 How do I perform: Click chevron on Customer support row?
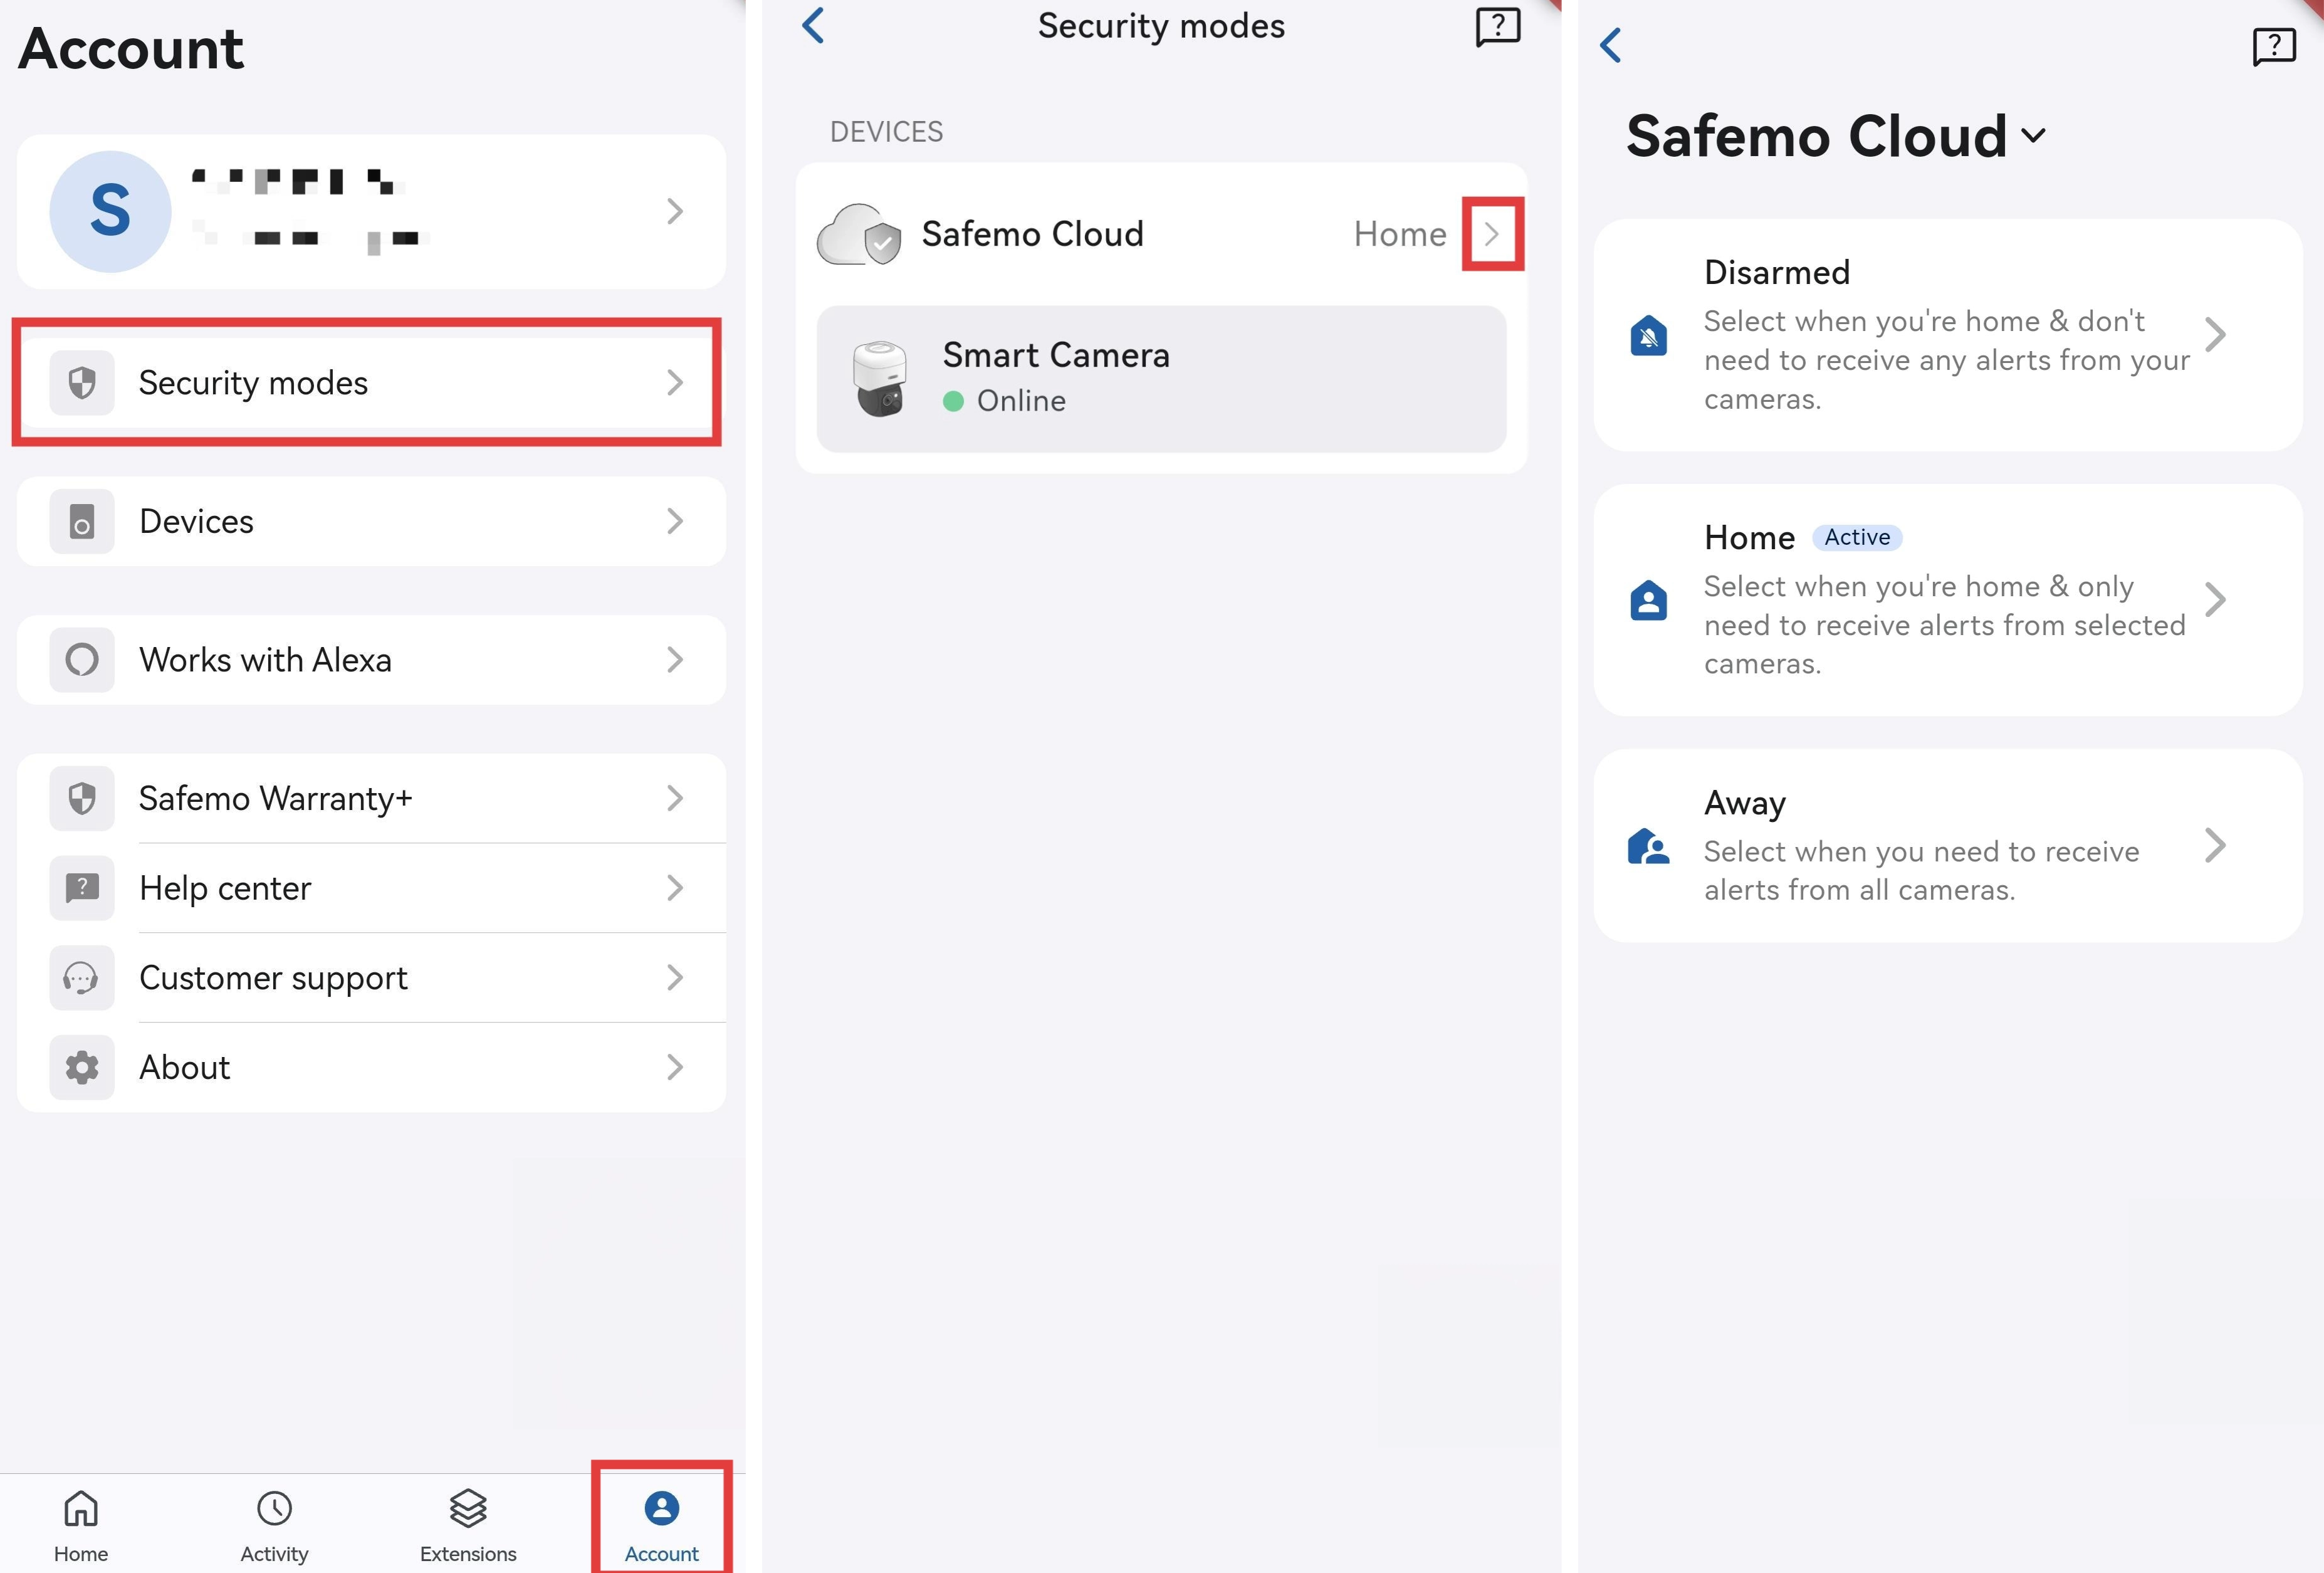tap(675, 978)
